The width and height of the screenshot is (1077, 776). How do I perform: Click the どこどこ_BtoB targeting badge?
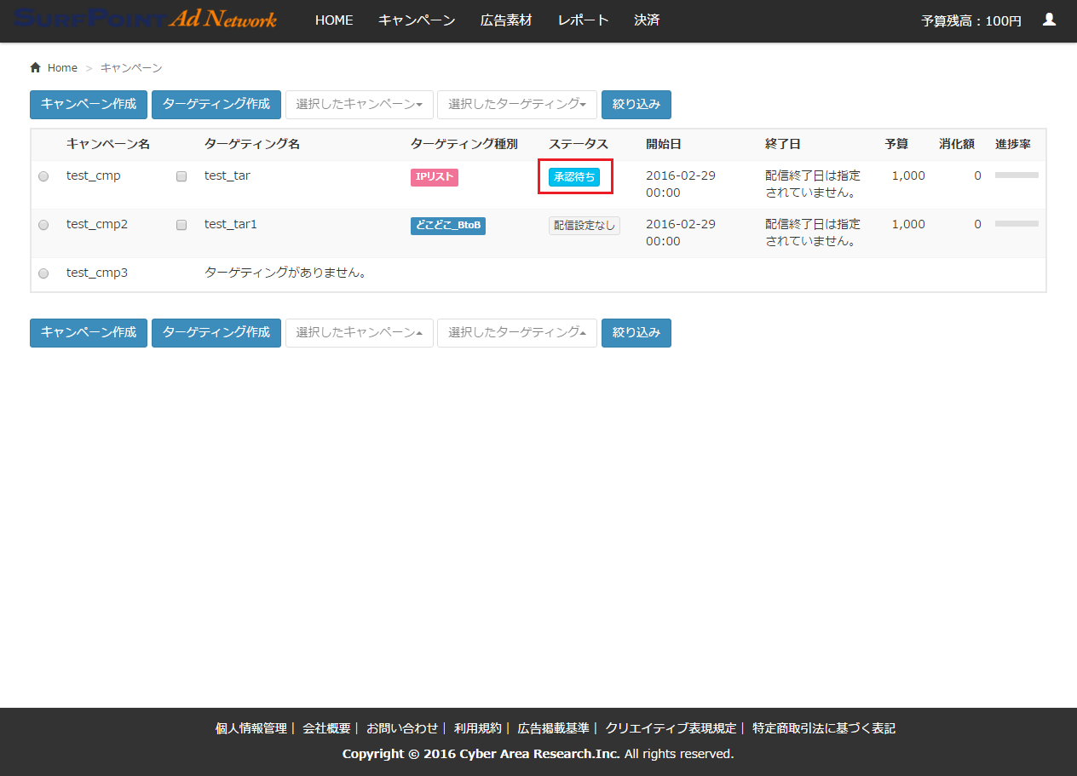click(447, 226)
